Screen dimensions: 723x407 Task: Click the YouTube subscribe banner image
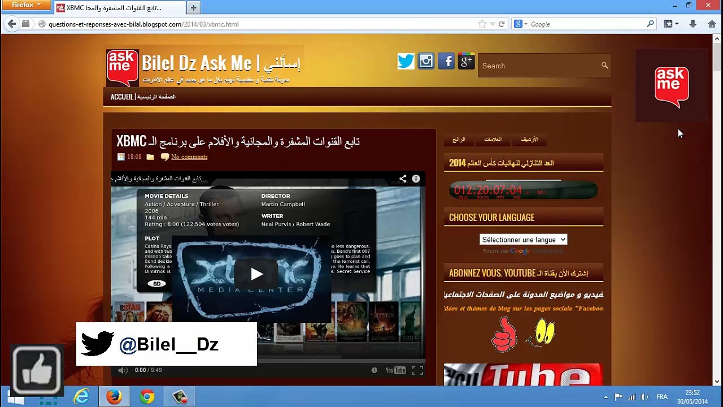click(x=524, y=374)
